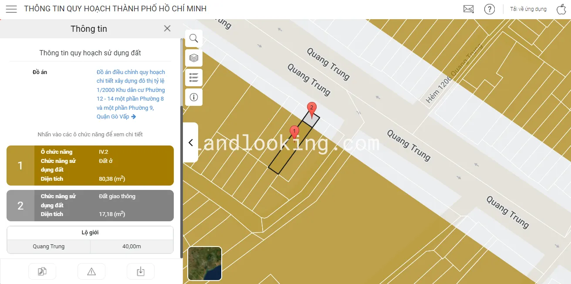The width and height of the screenshot is (571, 284).
Task: Click the mail envelope icon
Action: point(468,9)
